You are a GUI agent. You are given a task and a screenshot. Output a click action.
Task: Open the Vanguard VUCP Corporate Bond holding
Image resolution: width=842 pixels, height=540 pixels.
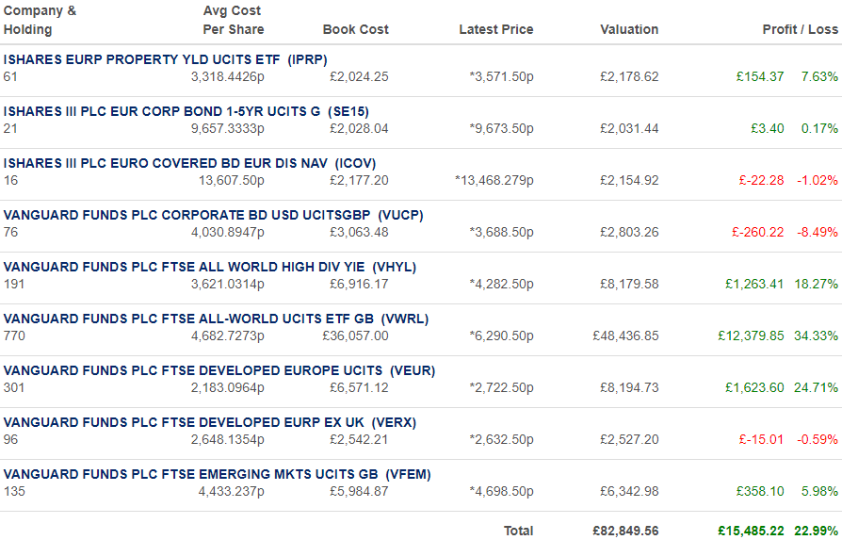213,216
